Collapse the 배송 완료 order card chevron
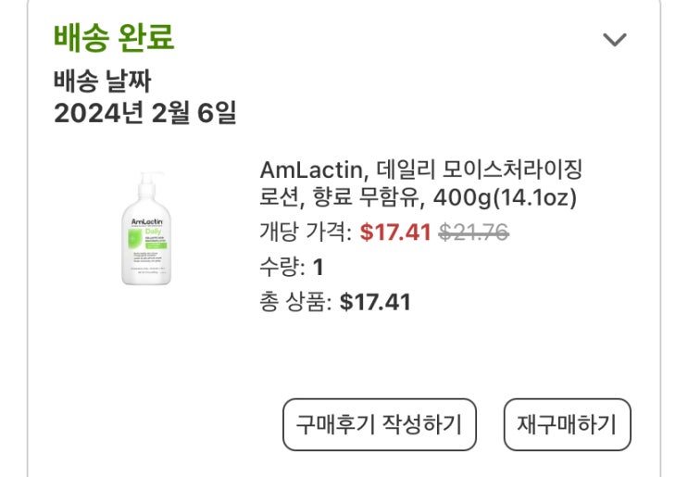The width and height of the screenshot is (688, 477). [614, 39]
